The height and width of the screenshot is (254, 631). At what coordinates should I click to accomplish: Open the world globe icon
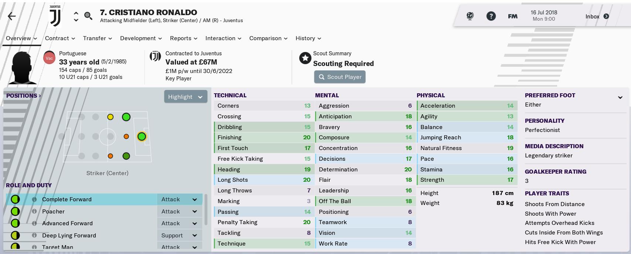tap(470, 16)
